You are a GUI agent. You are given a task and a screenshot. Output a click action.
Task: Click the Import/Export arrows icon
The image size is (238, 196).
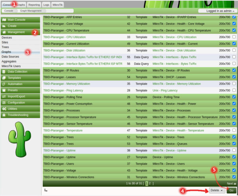(4, 96)
